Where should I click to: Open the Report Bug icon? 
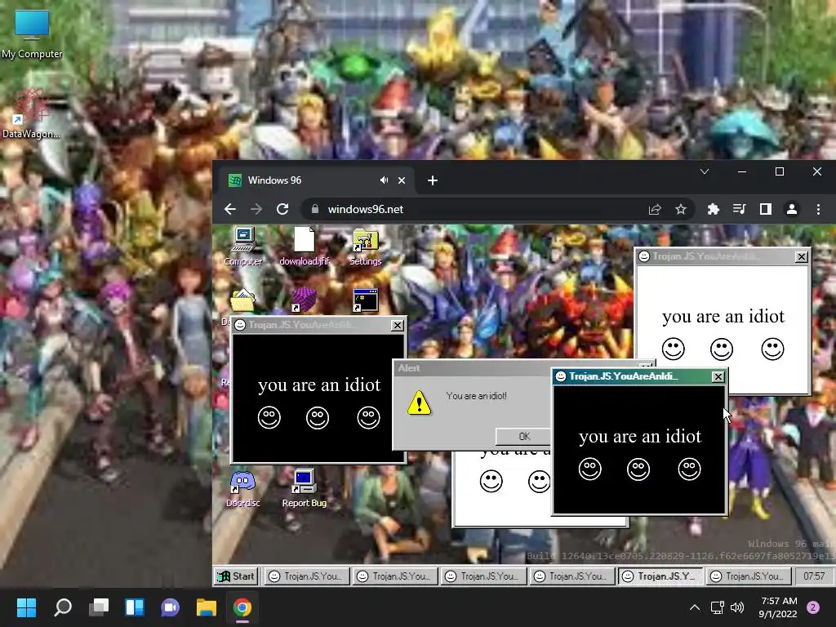[304, 488]
